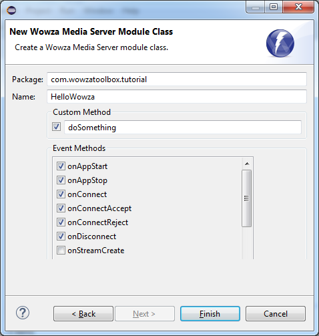Click the event methods scrollbar thumb

pos(247,198)
